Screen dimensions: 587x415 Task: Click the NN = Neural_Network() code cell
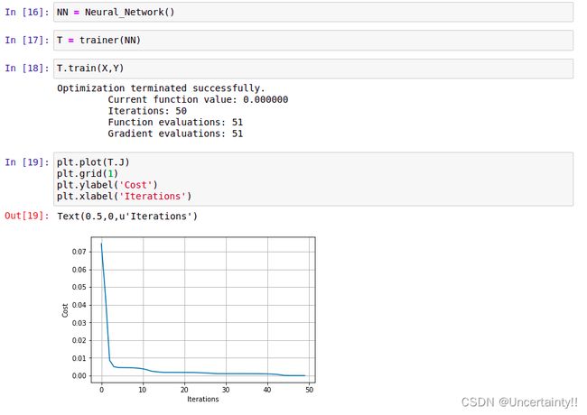click(313, 12)
